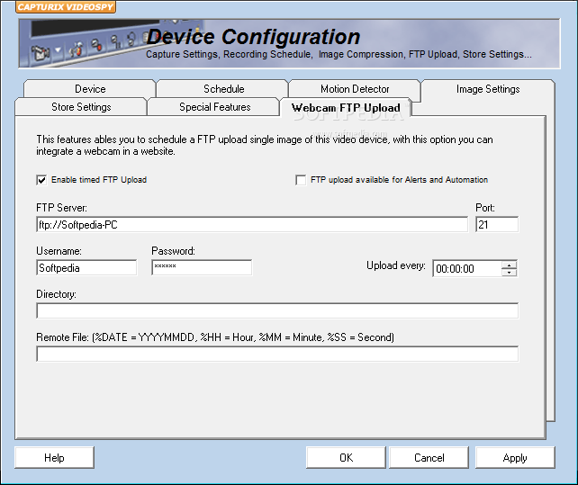578x485 pixels.
Task: Click the Capturix VideoSpy title label
Action: [66, 7]
